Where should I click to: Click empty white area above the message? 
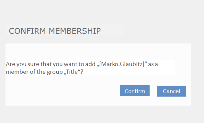[98, 52]
